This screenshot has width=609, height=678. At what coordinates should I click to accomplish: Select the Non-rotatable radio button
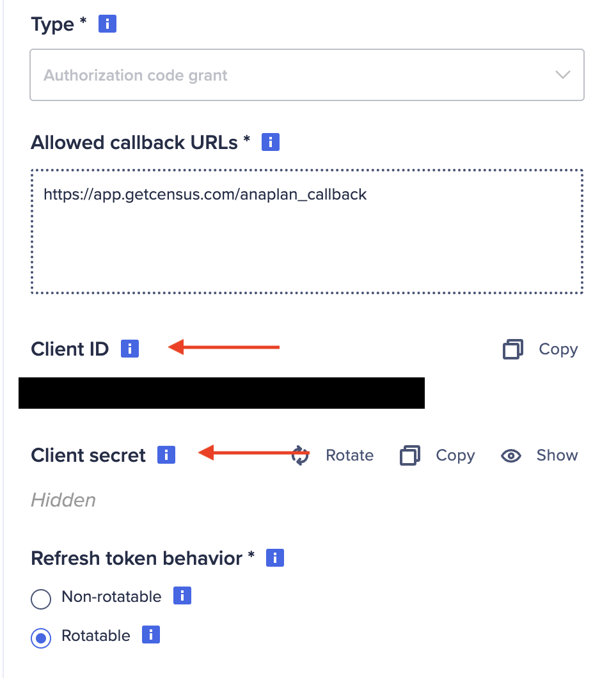[x=41, y=599]
